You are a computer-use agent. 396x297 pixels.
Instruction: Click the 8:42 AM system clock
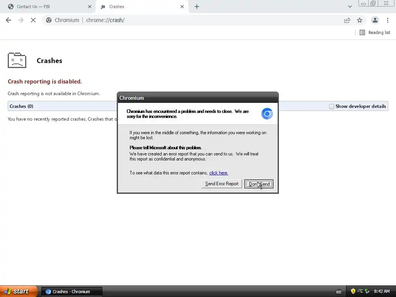(382, 292)
